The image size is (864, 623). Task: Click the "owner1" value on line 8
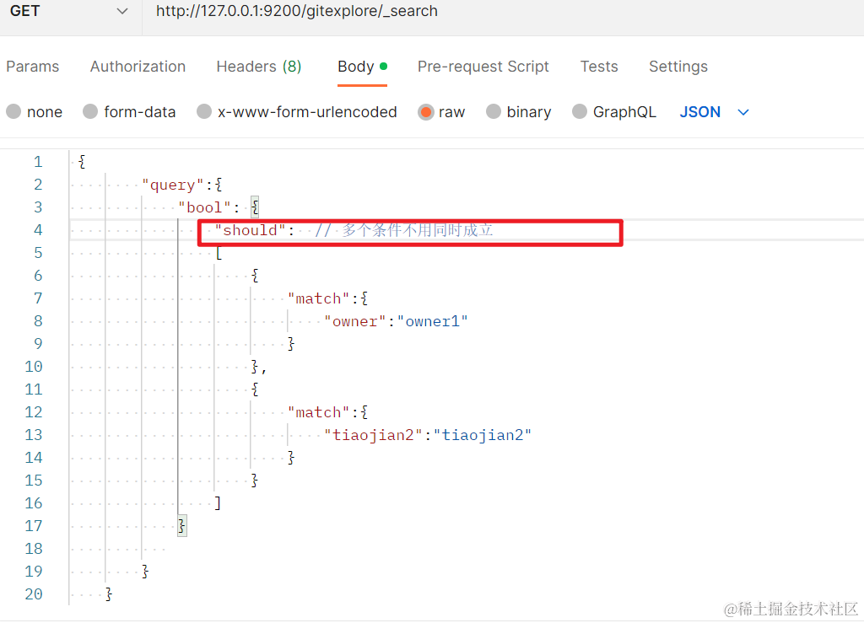433,321
